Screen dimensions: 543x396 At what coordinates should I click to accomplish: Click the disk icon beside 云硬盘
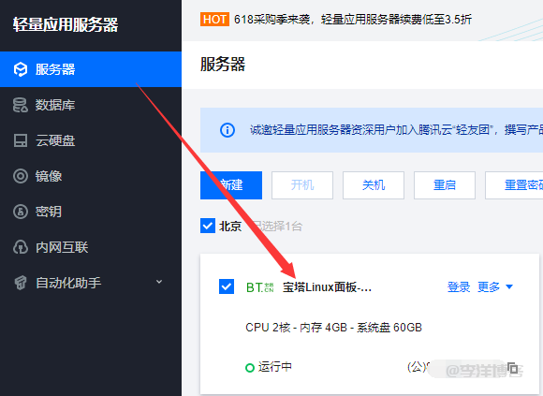21,140
